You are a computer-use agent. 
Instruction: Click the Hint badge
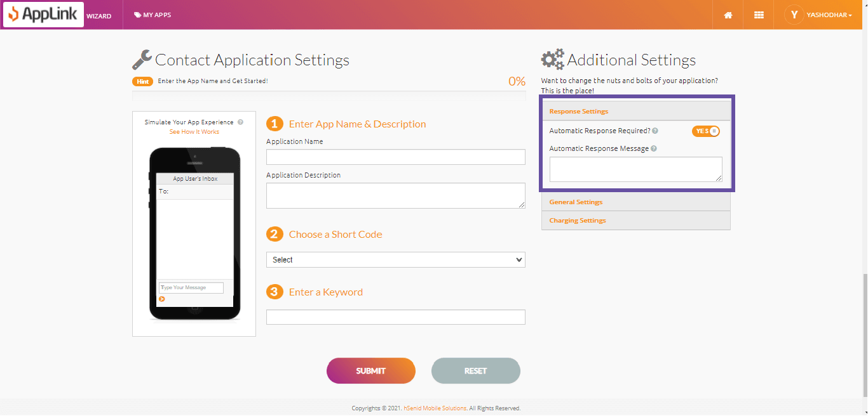pos(143,81)
